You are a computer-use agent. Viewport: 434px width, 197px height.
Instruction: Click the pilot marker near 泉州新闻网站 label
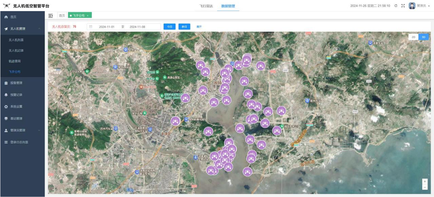(x=175, y=121)
